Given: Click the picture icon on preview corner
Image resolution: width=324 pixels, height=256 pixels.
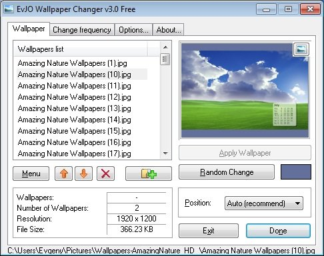Looking at the screenshot, I should point(301,49).
